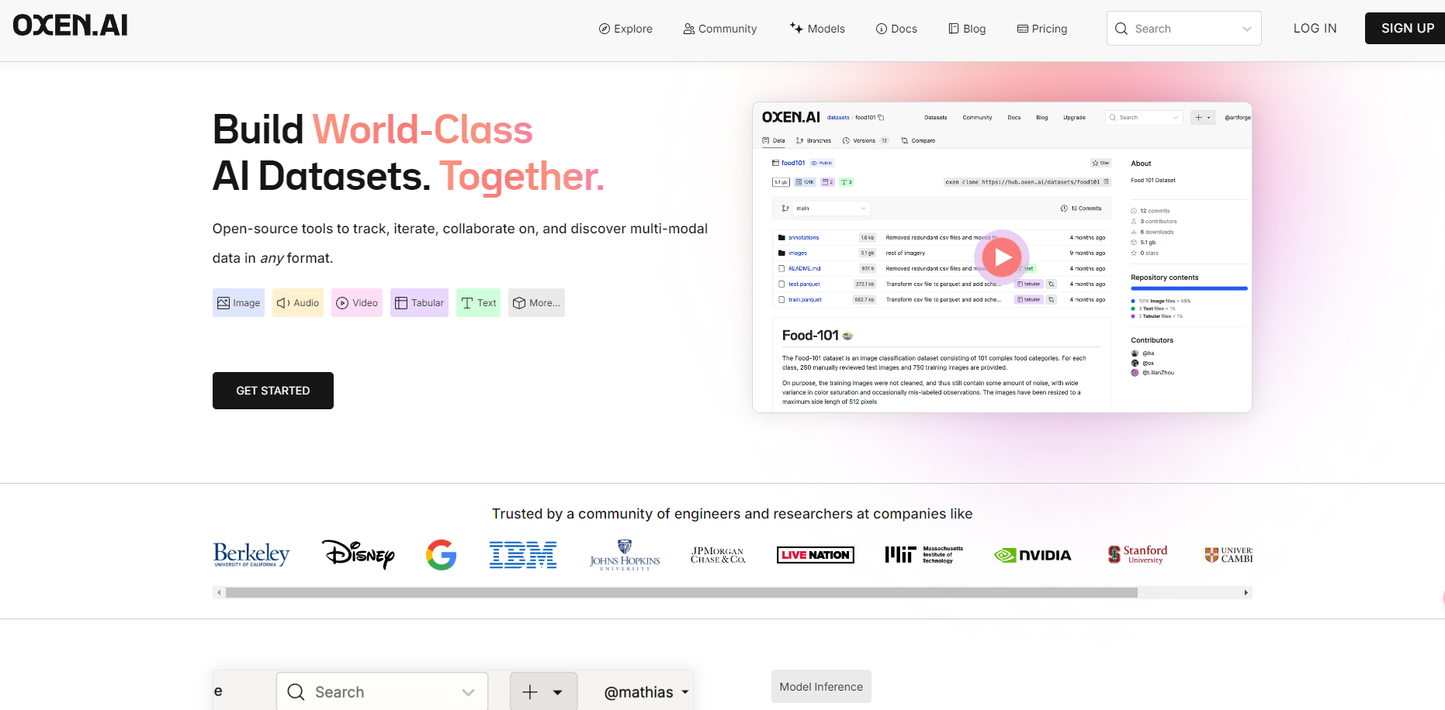Open the @mathias user dropdown
Image resolution: width=1445 pixels, height=710 pixels.
[x=646, y=692]
